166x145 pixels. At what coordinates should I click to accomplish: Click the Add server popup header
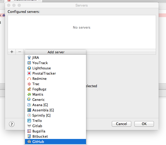click(x=56, y=52)
